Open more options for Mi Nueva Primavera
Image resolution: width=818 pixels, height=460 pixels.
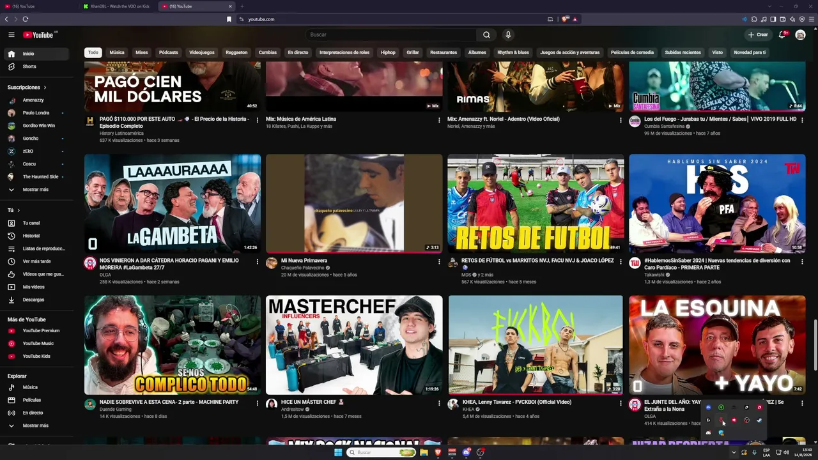point(439,261)
